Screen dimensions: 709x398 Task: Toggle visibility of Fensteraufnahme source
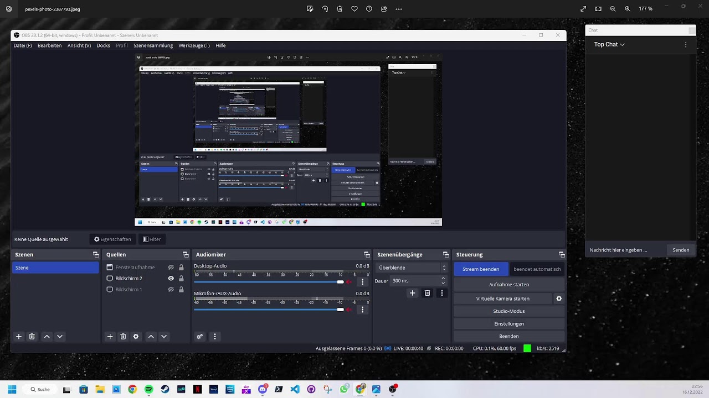[x=171, y=268]
